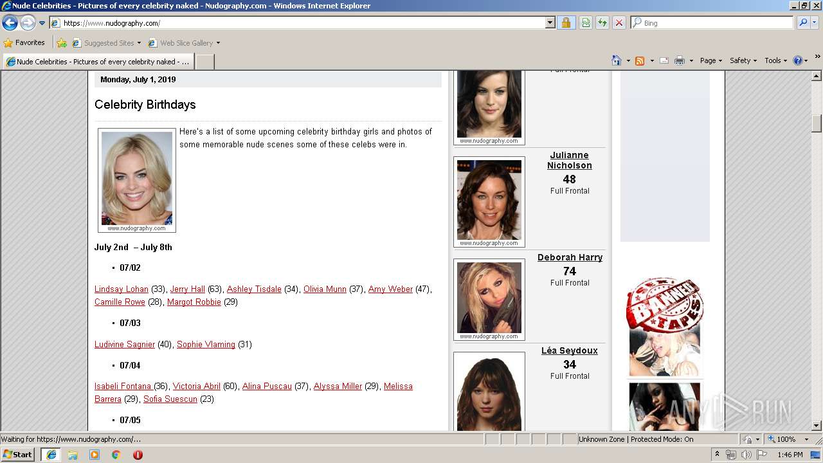Screen dimensions: 823x463
Task: Open the Julianne Nicholson sidebar link
Action: pos(570,160)
